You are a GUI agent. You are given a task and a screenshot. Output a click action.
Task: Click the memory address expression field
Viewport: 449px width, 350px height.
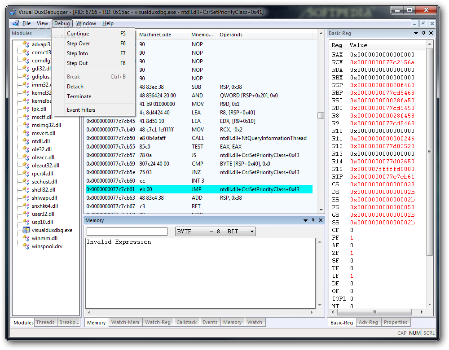pos(127,231)
